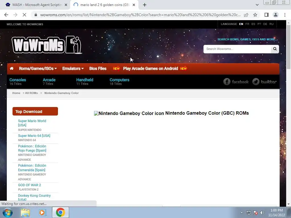Open Chrome three-dot menu
The height and width of the screenshot is (218, 291).
(x=285, y=15)
